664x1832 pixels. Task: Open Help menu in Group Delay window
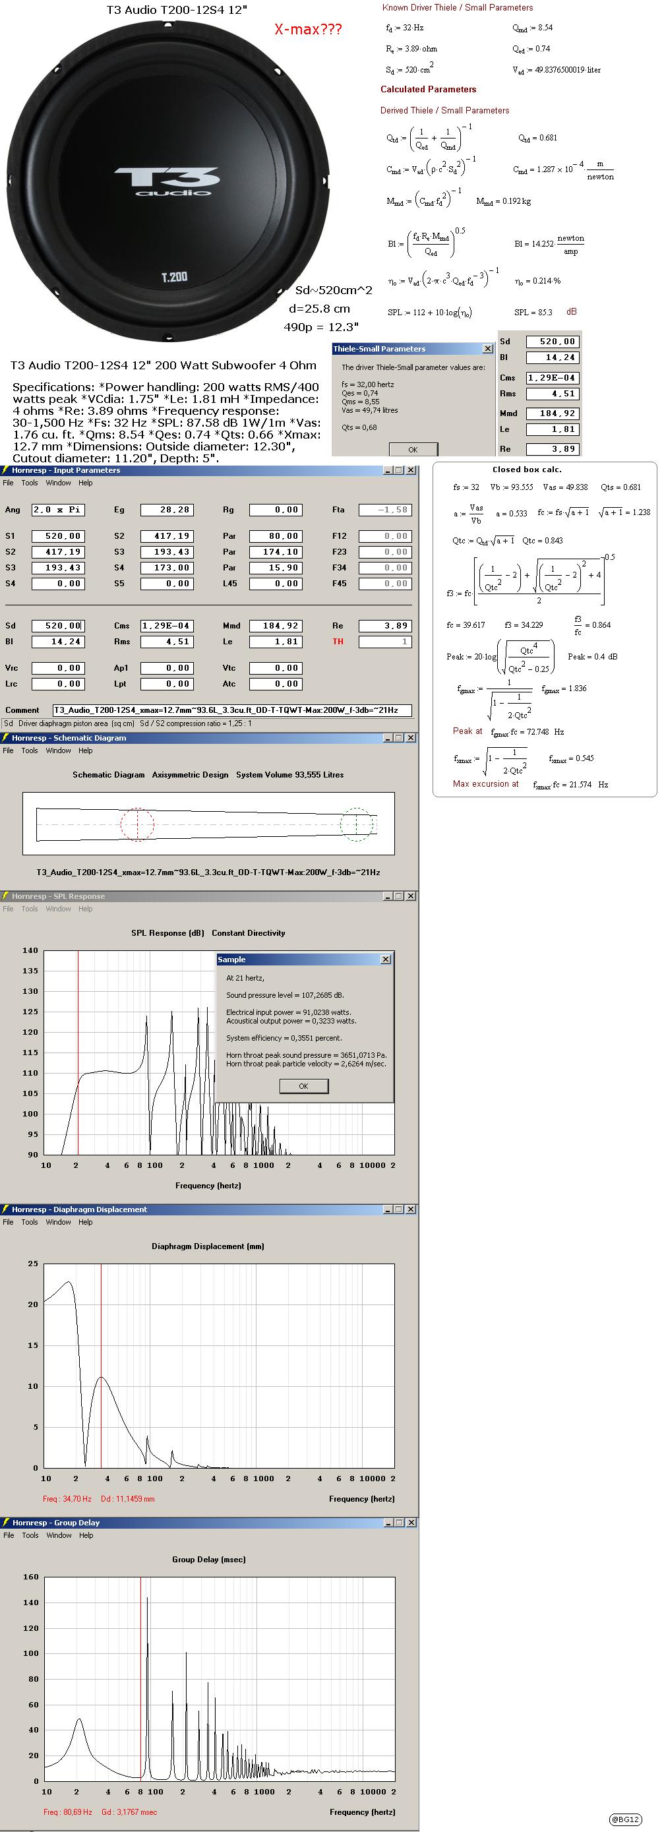[x=85, y=1535]
